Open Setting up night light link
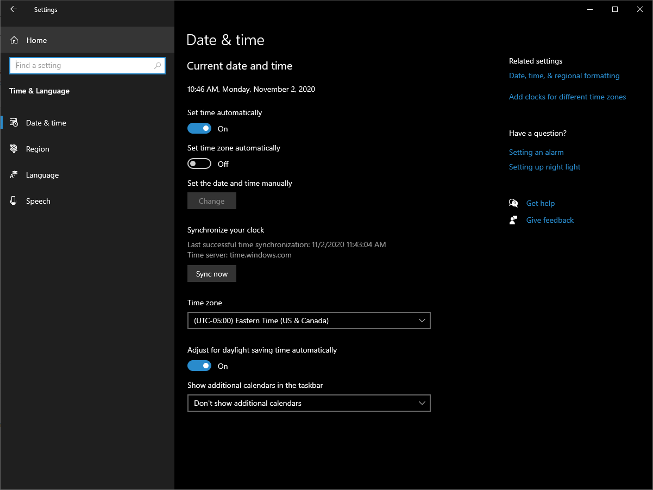Image resolution: width=653 pixels, height=490 pixels. (545, 167)
